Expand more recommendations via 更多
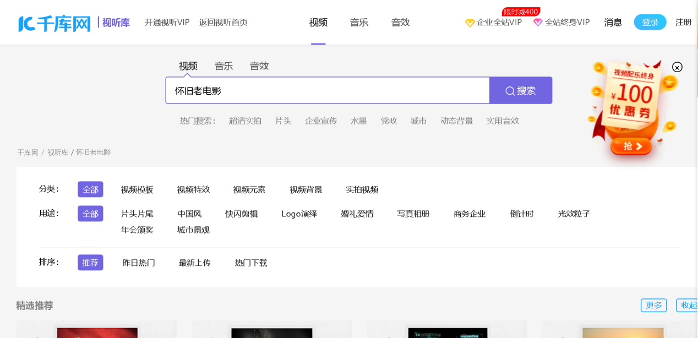Viewport: 698px width, 338px height. (653, 305)
